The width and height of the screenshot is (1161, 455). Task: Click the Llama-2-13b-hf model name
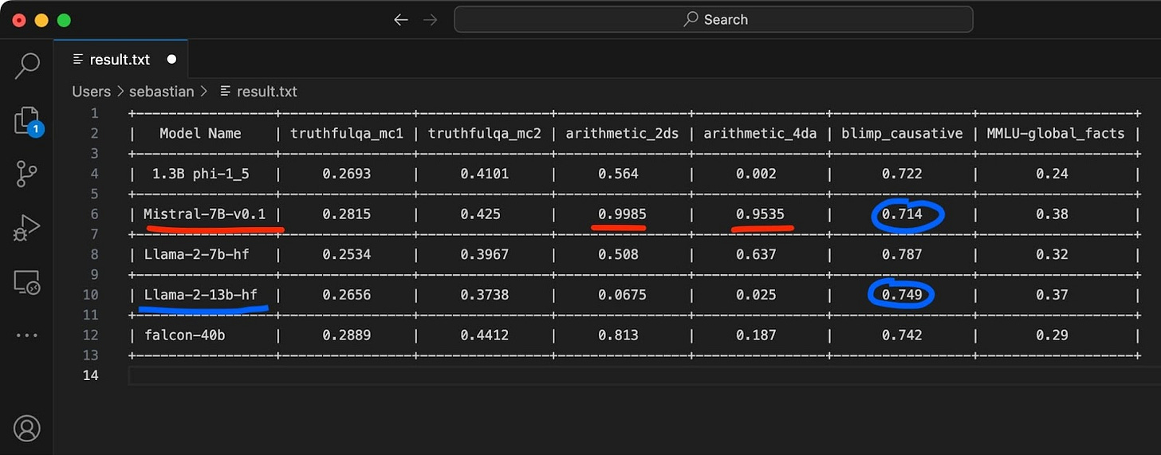click(x=201, y=295)
